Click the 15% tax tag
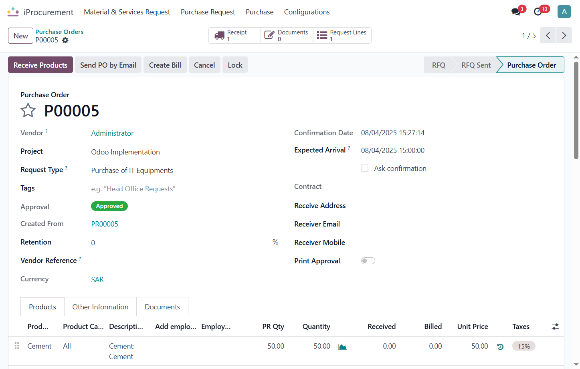 point(524,346)
